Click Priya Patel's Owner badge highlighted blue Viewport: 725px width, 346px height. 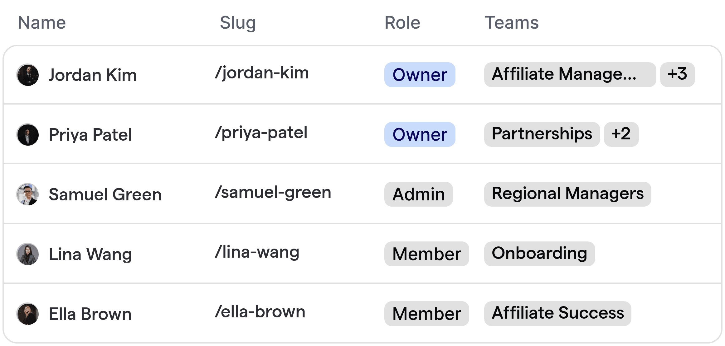420,134
